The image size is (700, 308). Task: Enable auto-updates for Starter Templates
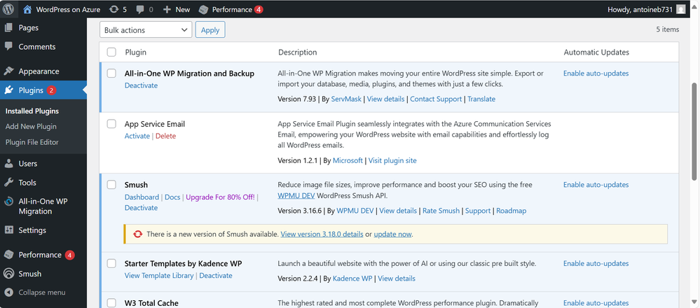tap(596, 263)
